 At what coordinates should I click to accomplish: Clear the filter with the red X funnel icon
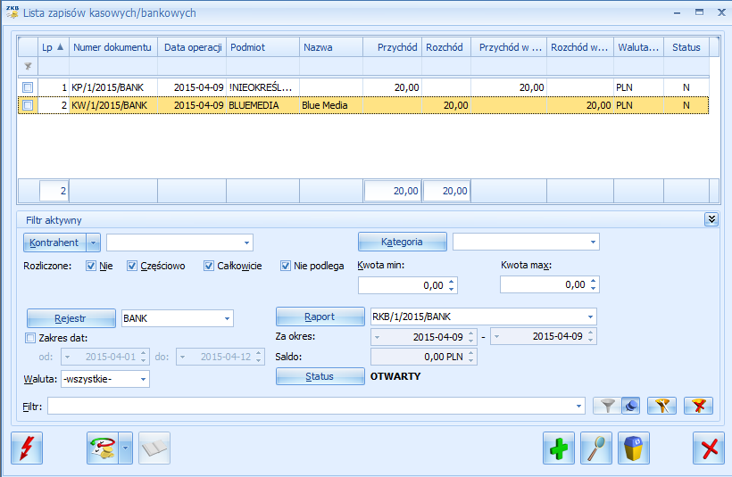click(698, 406)
